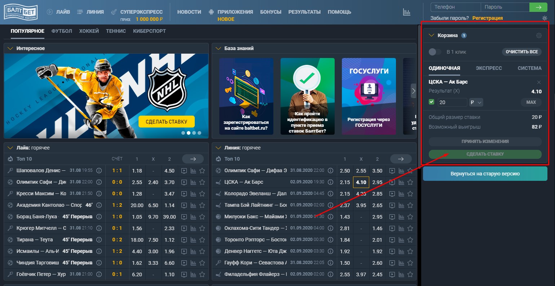Viewport: 555px width, 286px height.
Task: Show info for Денвер Наггетс row
Action: pos(330,251)
